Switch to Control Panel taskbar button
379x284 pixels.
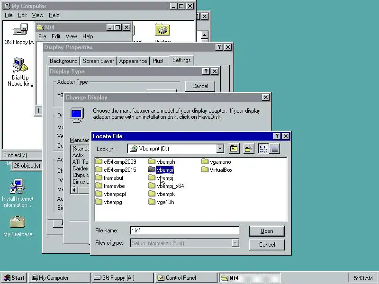coord(186,278)
